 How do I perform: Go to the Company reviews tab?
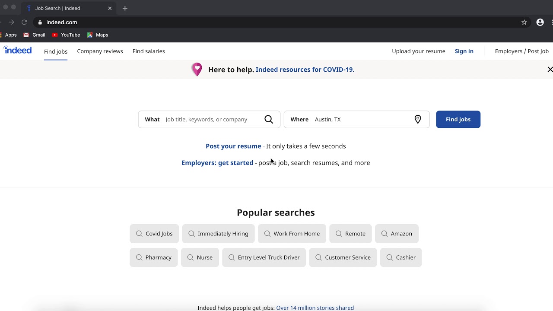click(100, 51)
